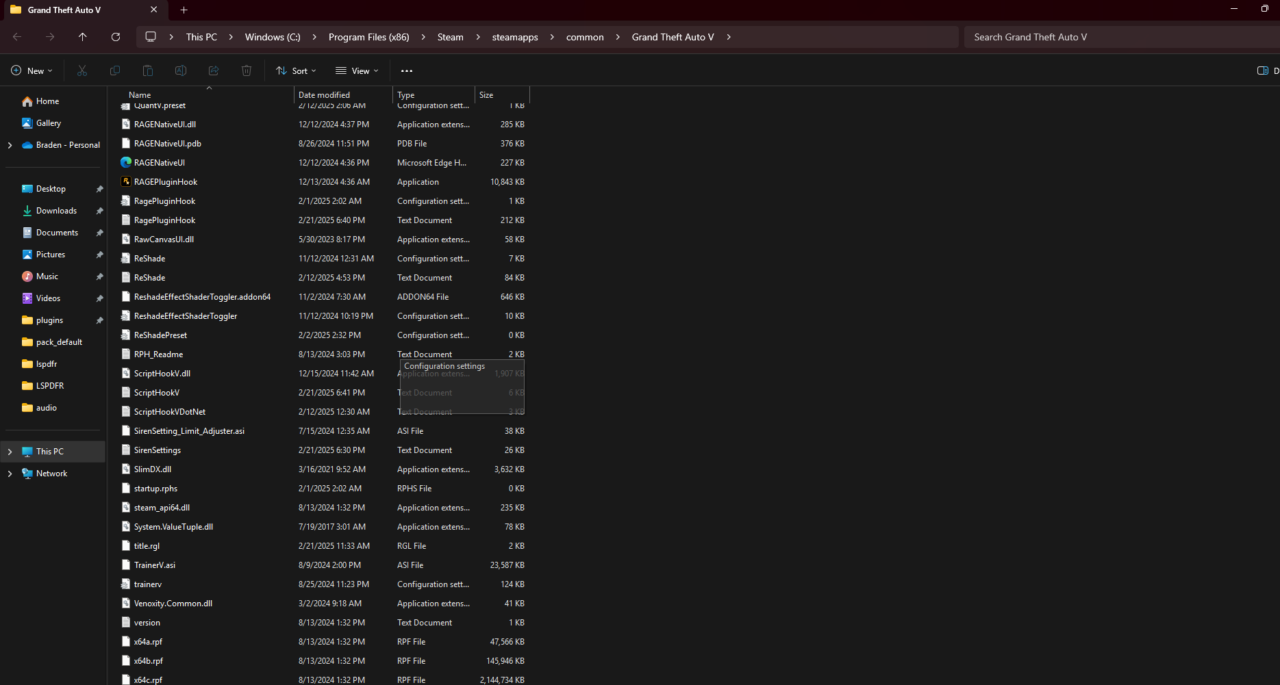Go up one folder level
1280x685 pixels.
(x=83, y=37)
